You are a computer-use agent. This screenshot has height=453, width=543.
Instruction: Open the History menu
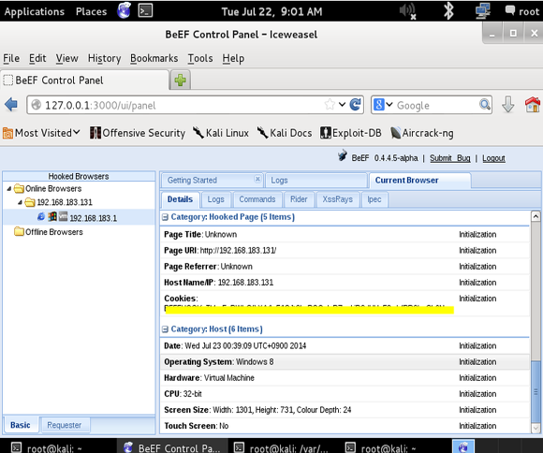point(104,58)
